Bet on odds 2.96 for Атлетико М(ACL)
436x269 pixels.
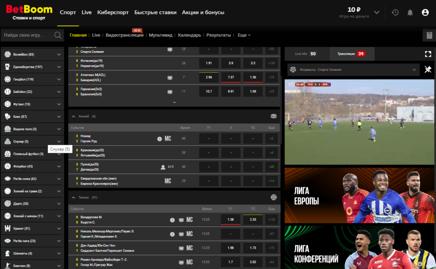point(209,78)
